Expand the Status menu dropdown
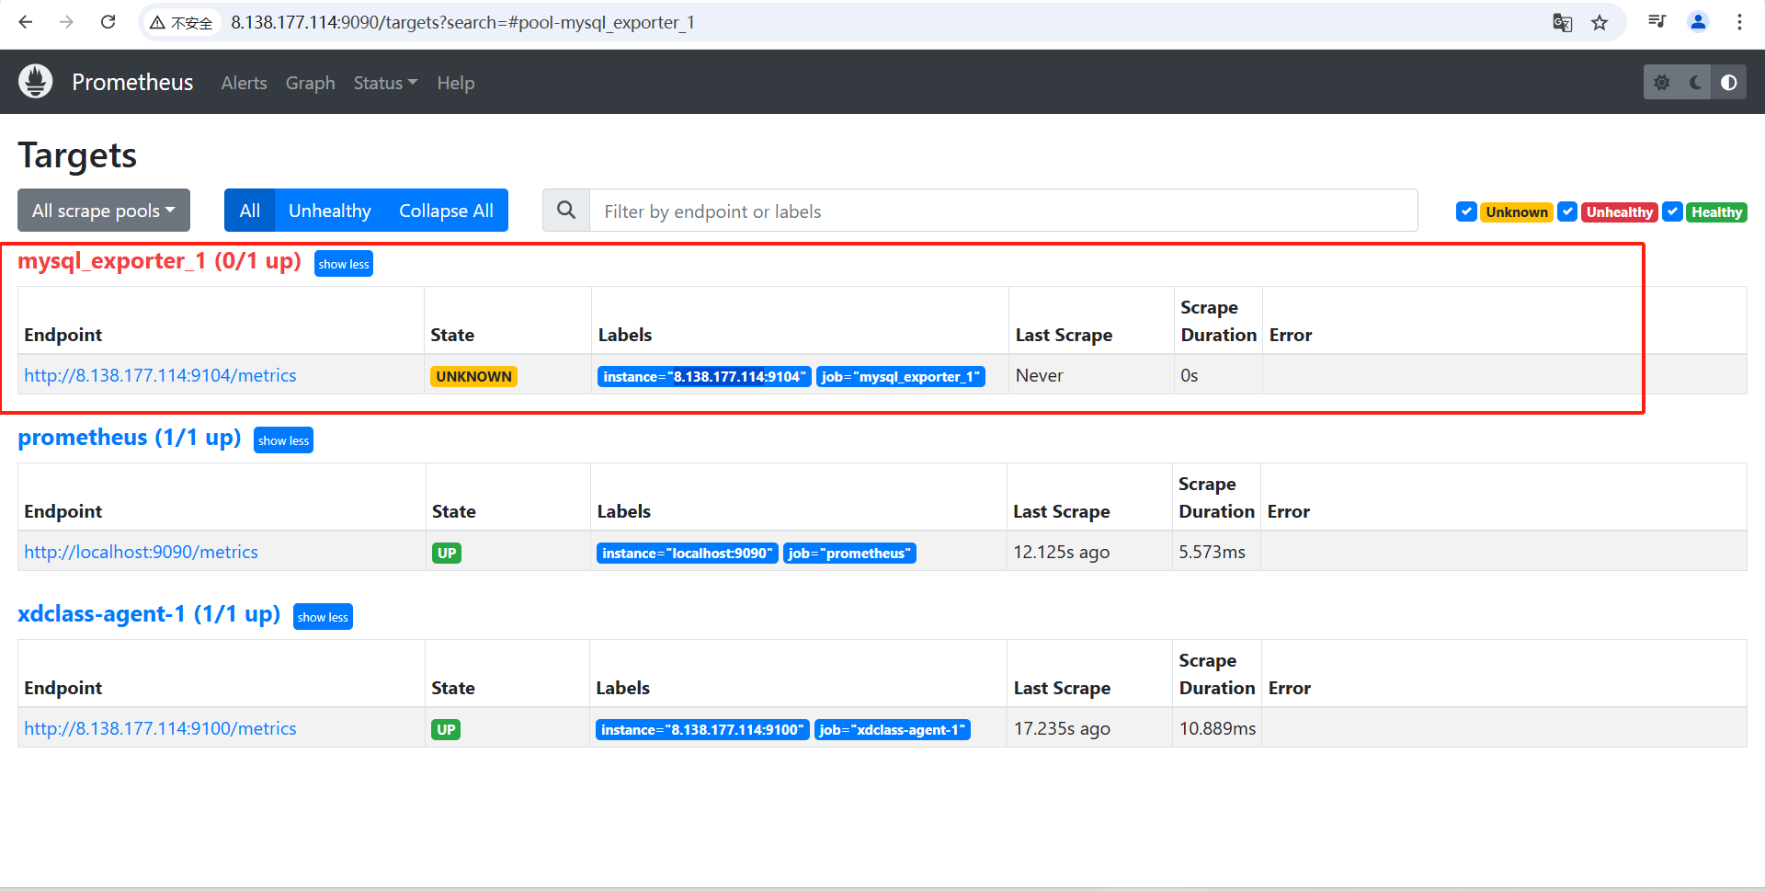The image size is (1765, 891). click(x=385, y=83)
